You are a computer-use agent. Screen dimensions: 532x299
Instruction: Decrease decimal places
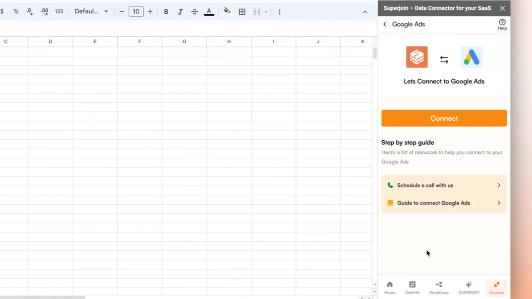point(30,11)
